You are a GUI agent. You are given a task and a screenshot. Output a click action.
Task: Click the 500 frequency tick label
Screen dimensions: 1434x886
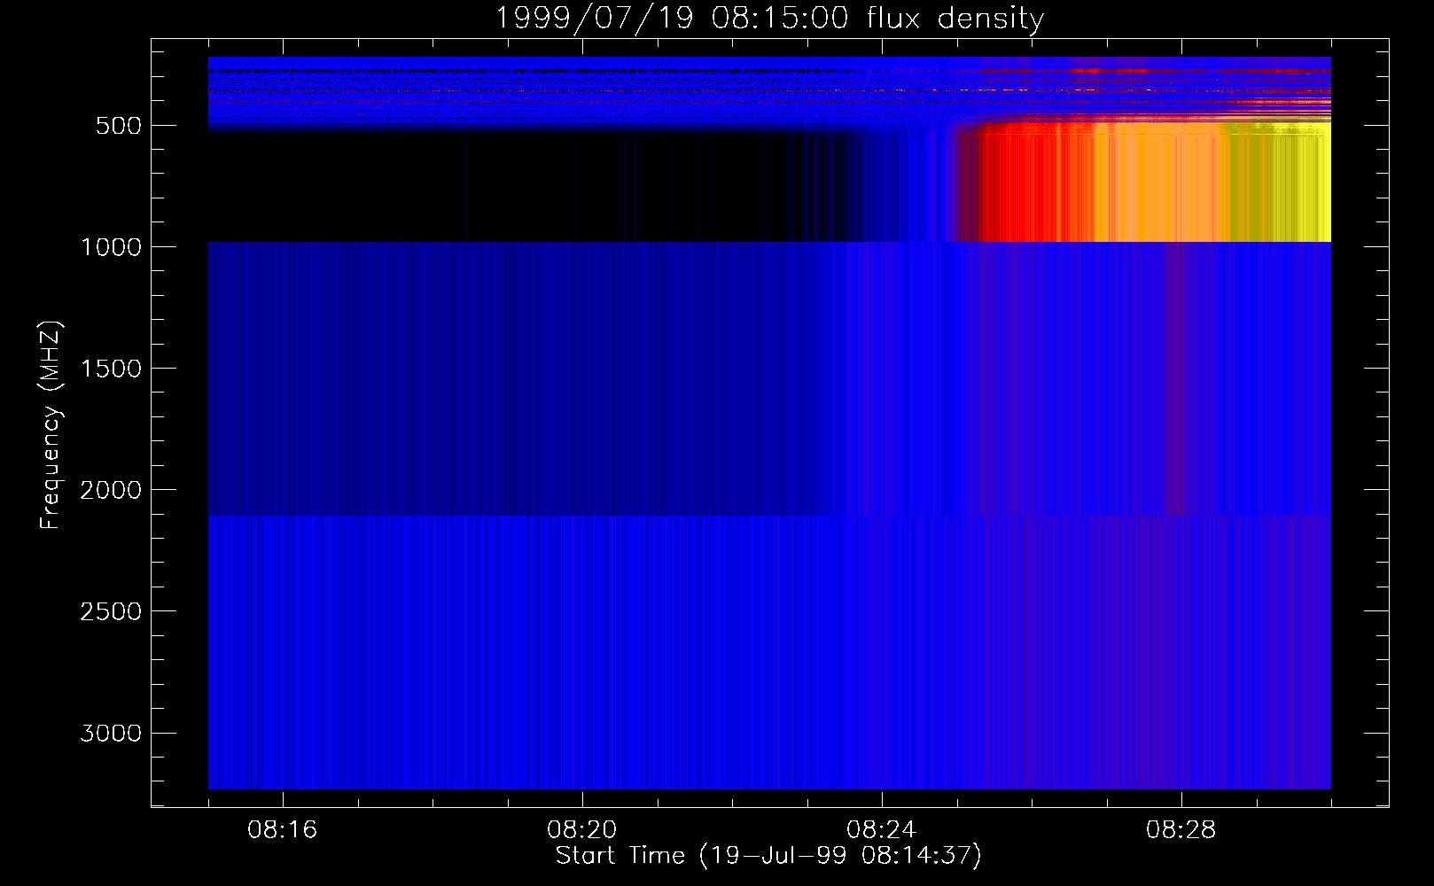(119, 126)
